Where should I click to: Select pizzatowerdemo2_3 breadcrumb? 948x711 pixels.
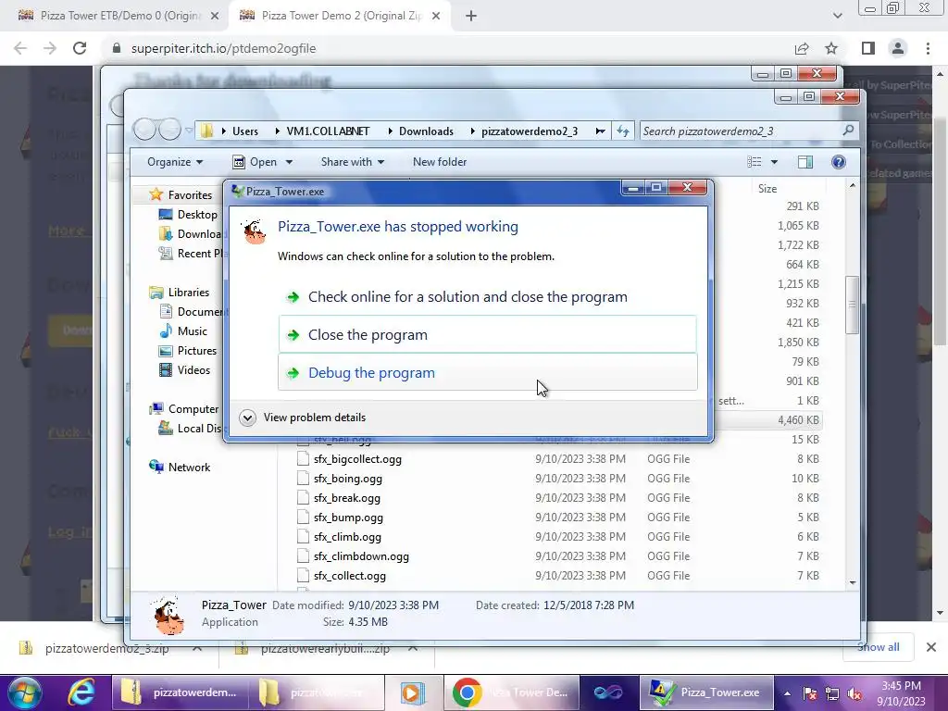click(530, 131)
